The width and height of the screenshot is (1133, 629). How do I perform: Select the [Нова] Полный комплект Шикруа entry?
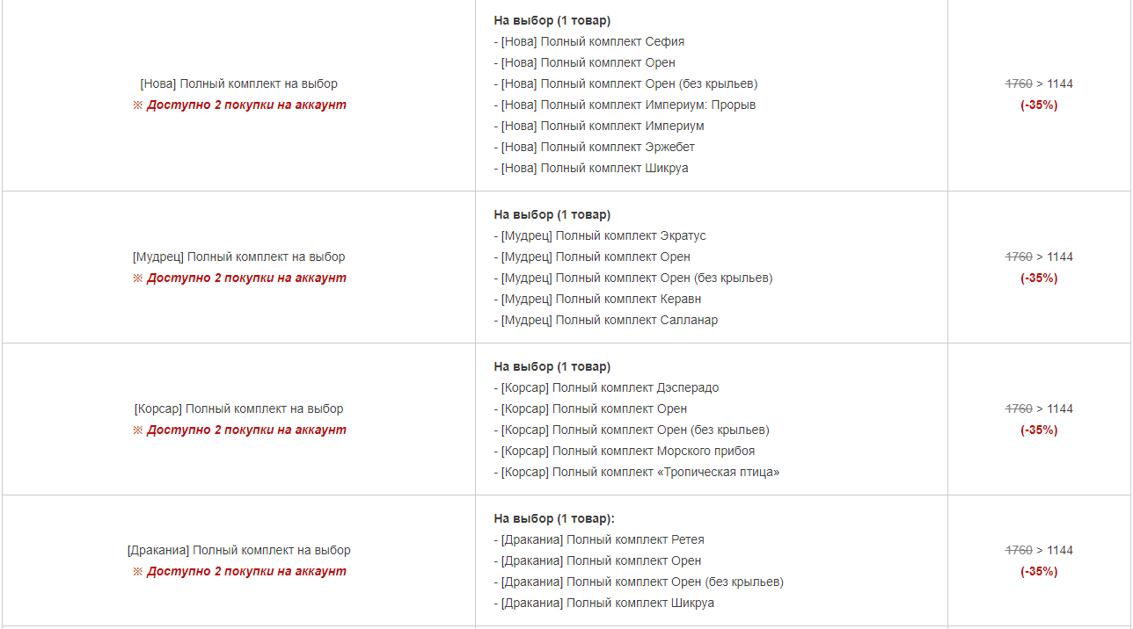pos(591,168)
